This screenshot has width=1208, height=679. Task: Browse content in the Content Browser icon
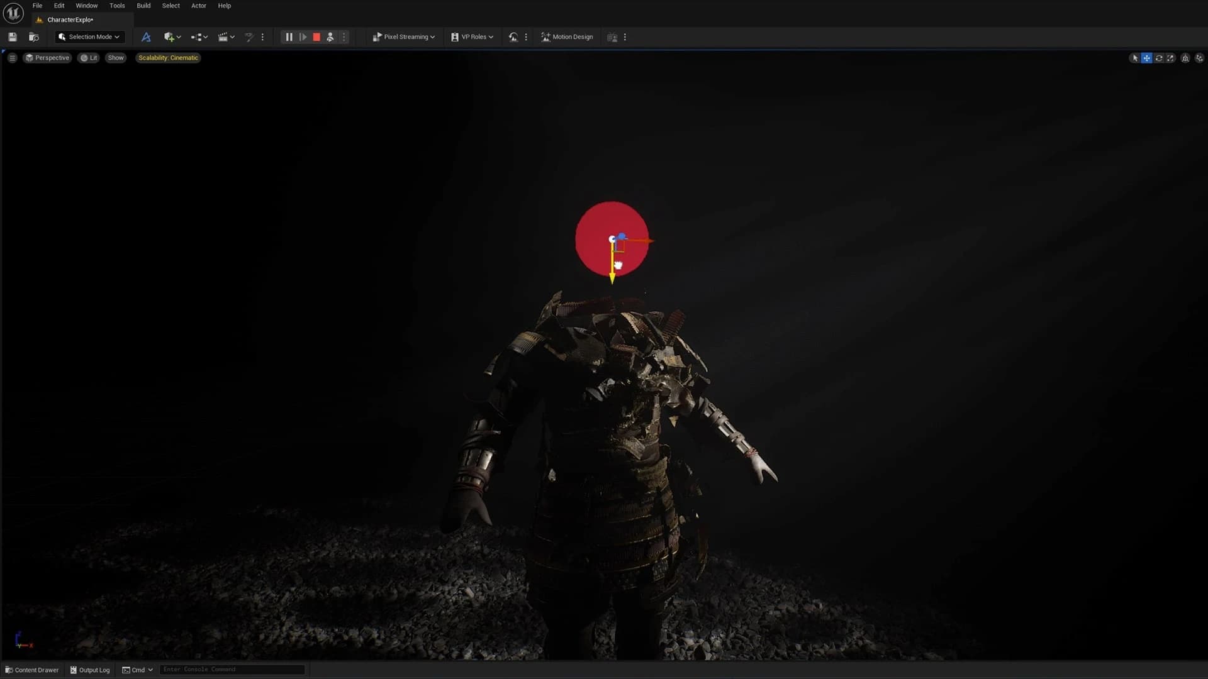[x=33, y=36]
